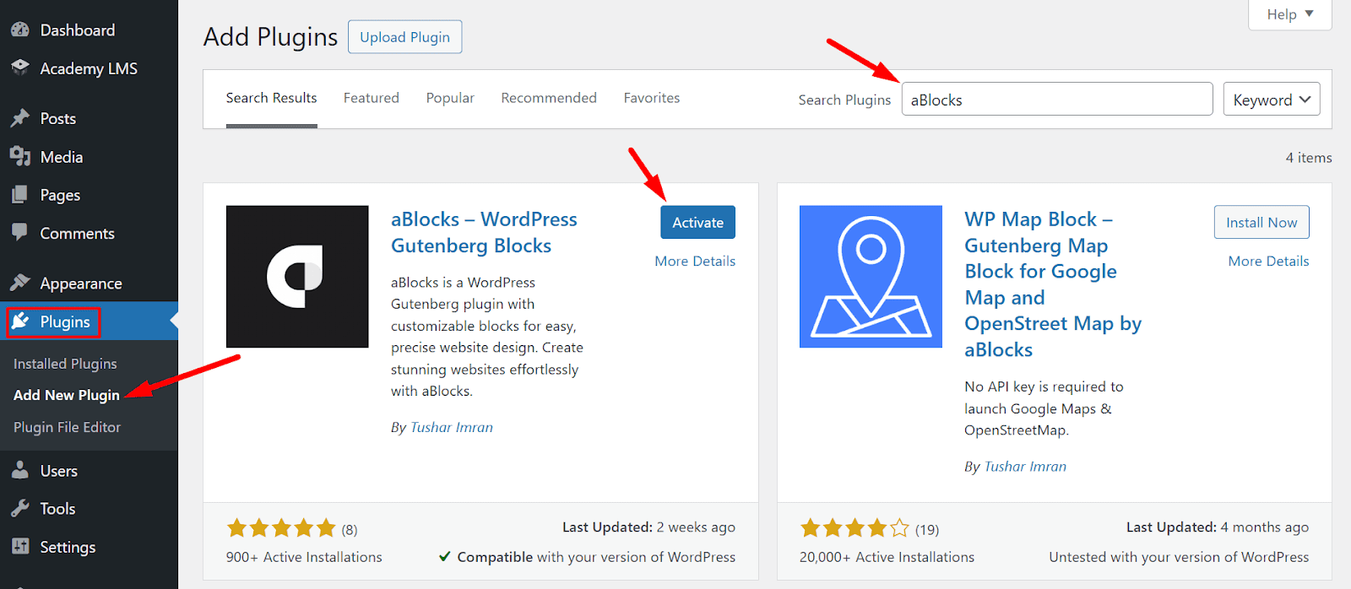
Task: Open the Dashboard menu
Action: [78, 30]
